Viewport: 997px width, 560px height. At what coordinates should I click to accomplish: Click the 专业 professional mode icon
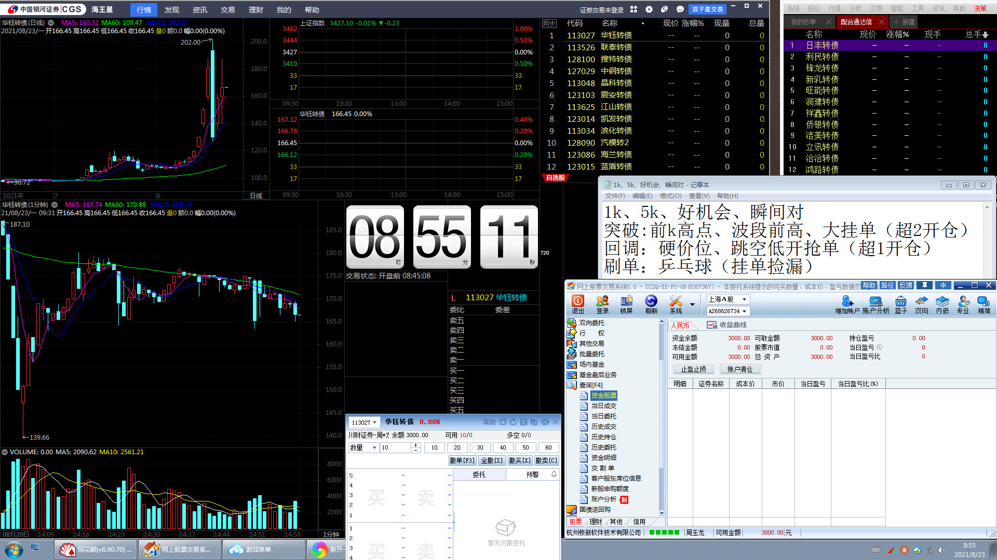963,304
